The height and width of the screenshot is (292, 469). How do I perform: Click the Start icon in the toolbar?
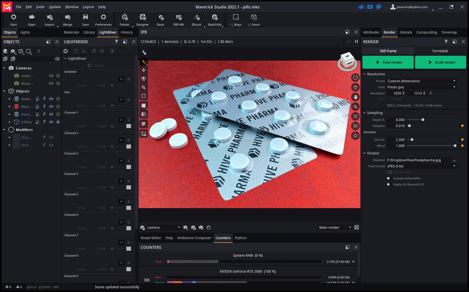coord(14,17)
